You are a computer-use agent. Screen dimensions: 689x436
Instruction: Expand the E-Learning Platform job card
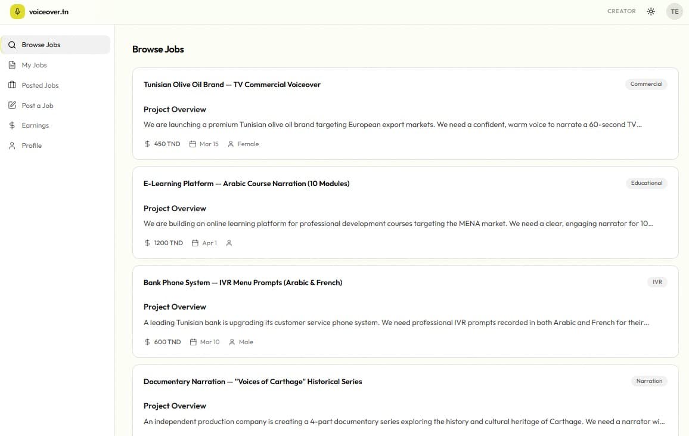(x=246, y=183)
